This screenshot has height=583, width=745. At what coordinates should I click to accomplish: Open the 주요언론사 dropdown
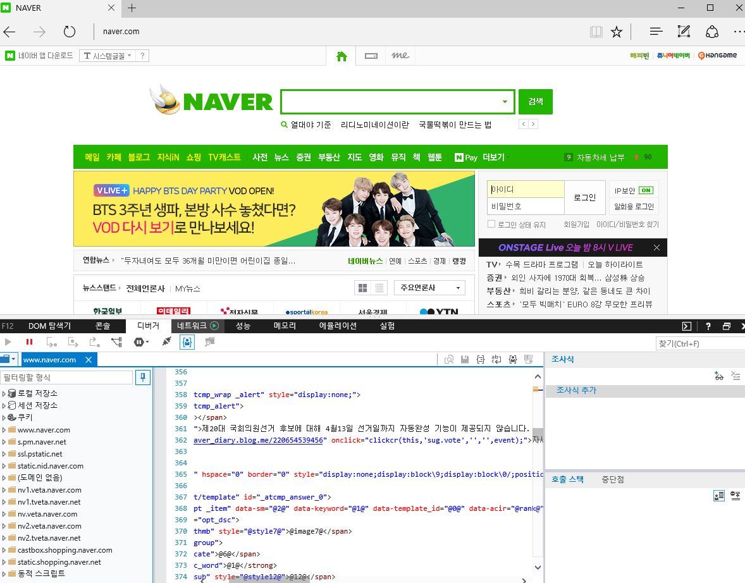[429, 288]
